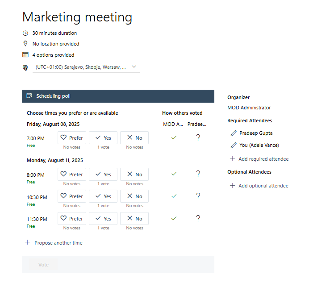
Task: Click the Vote button
Action: (x=43, y=265)
